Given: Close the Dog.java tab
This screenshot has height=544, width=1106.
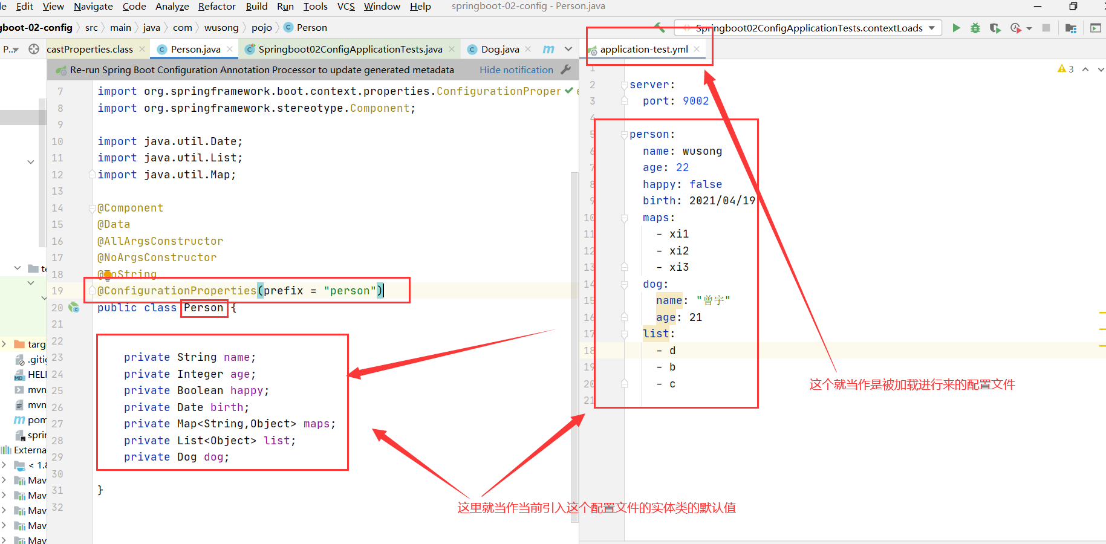Looking at the screenshot, I should pos(528,49).
